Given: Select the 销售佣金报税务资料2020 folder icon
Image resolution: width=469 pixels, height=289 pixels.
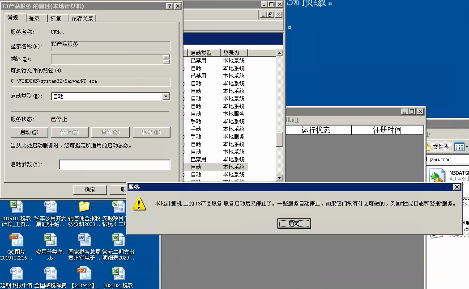Looking at the screenshot, I should 84,214.
